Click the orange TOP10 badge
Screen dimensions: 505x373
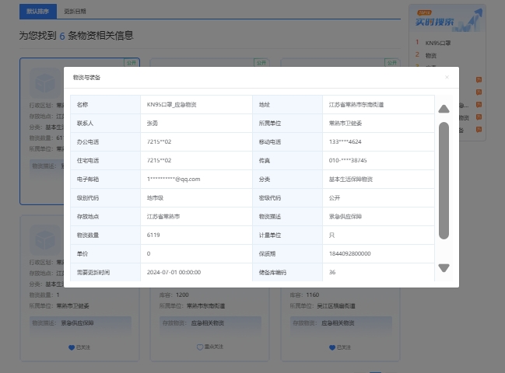[x=425, y=12]
